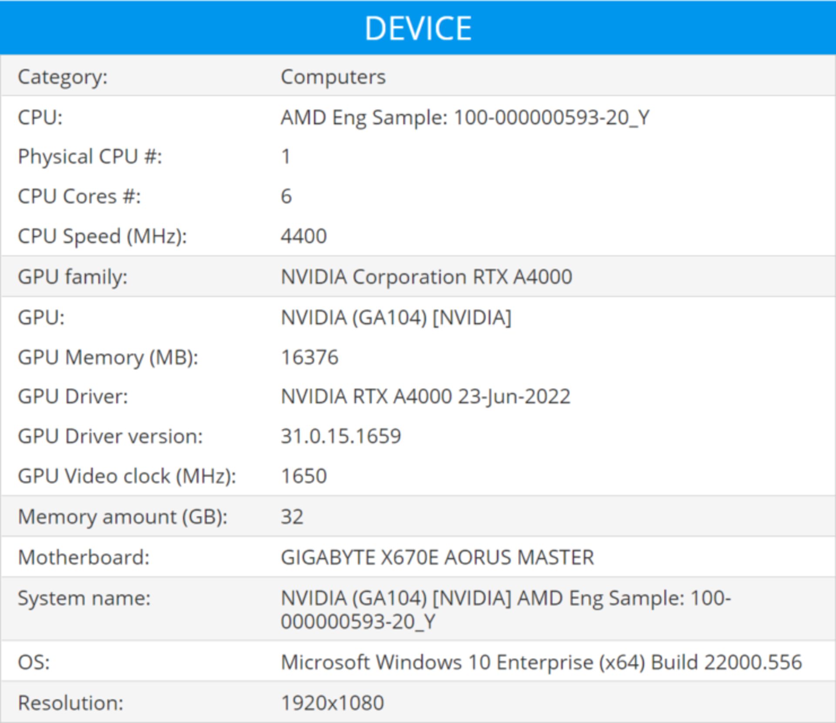Click the NVIDIA Corporation RTX A4000 text
Viewport: 836px width, 723px height.
tap(427, 276)
